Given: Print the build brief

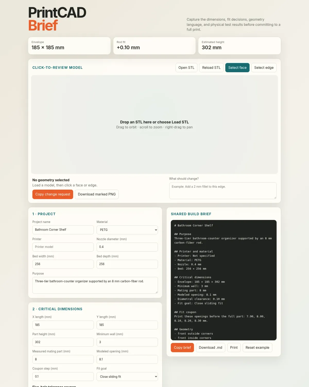Looking at the screenshot, I should point(234,348).
